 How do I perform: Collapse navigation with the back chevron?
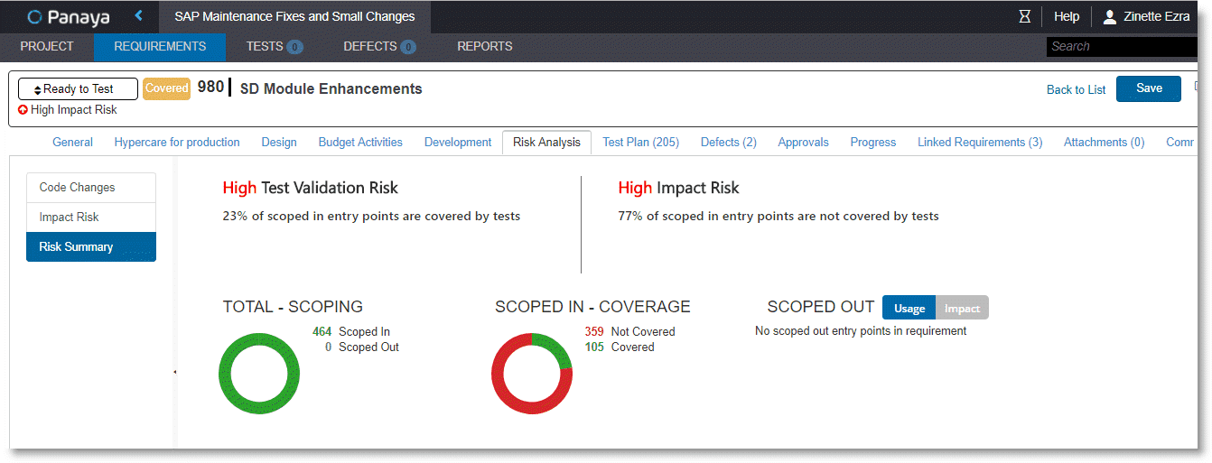(x=138, y=15)
